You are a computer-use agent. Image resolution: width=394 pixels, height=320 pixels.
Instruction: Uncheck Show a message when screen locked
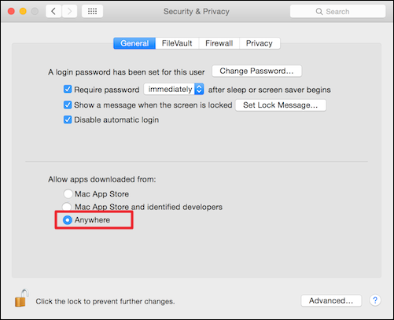(x=68, y=105)
